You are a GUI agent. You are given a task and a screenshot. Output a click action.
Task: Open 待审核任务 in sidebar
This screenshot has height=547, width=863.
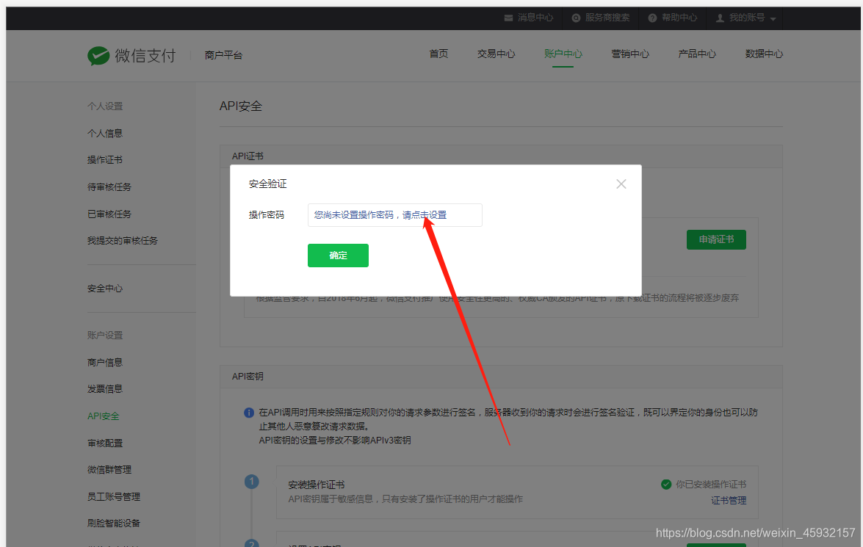click(x=109, y=187)
